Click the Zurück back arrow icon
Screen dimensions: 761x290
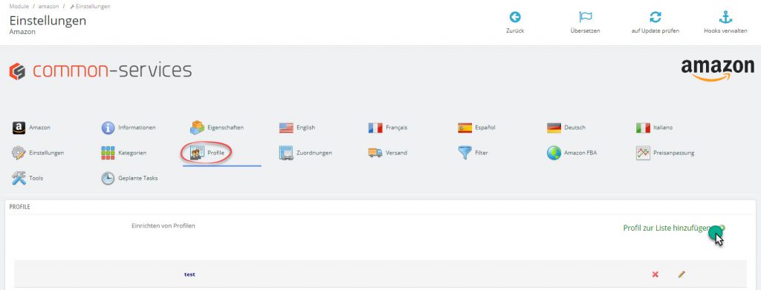(x=515, y=17)
